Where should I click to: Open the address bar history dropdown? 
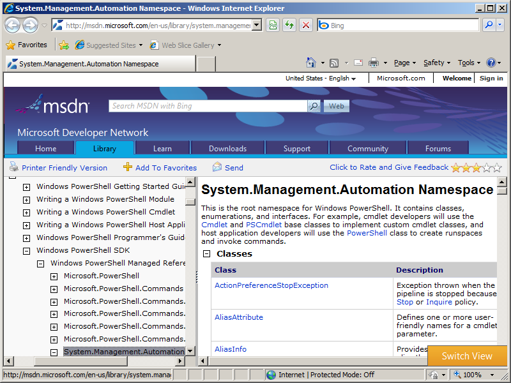coord(257,26)
